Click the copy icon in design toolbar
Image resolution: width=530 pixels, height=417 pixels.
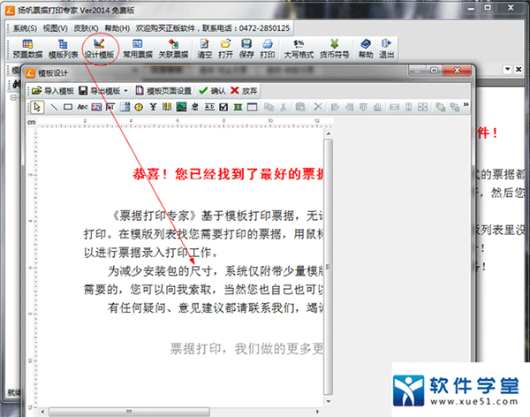[x=269, y=107]
